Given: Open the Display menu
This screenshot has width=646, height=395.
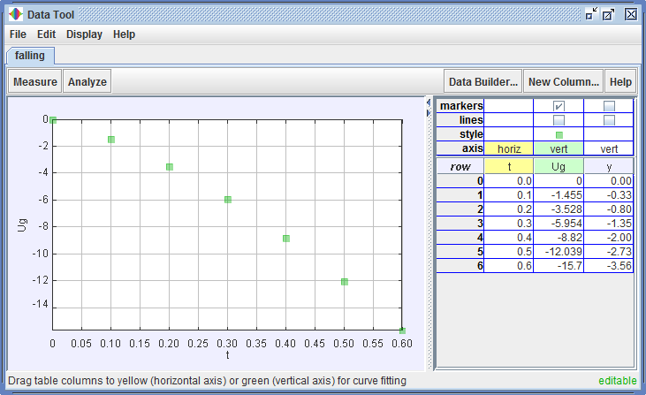Looking at the screenshot, I should (x=85, y=34).
